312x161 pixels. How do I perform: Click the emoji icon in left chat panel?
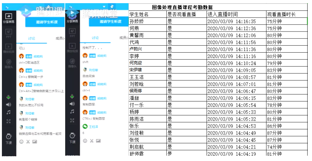22,142
